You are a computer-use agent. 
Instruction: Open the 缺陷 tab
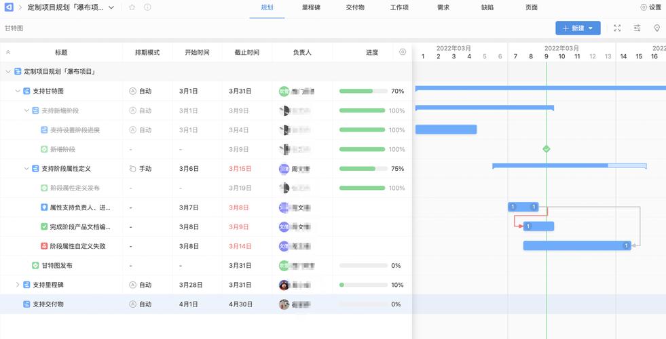pos(487,7)
